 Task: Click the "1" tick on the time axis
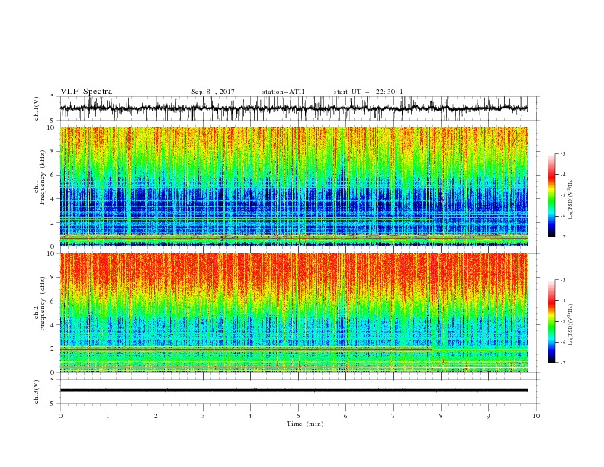pyautogui.click(x=108, y=416)
